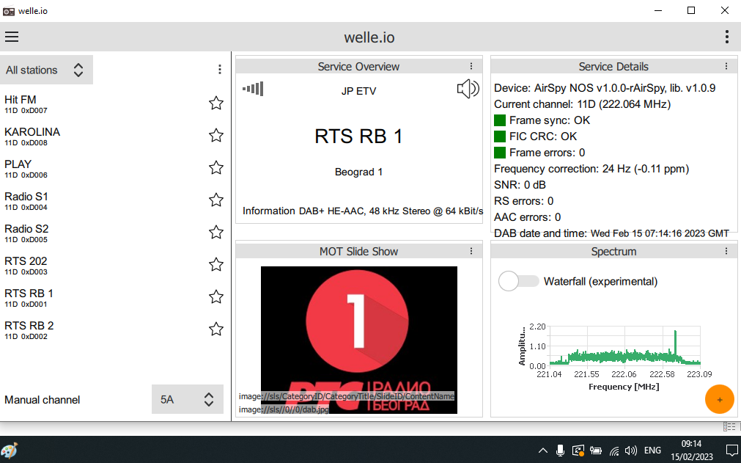The height and width of the screenshot is (463, 741).
Task: Toggle the Waterfall (experimental) switch
Action: (518, 281)
